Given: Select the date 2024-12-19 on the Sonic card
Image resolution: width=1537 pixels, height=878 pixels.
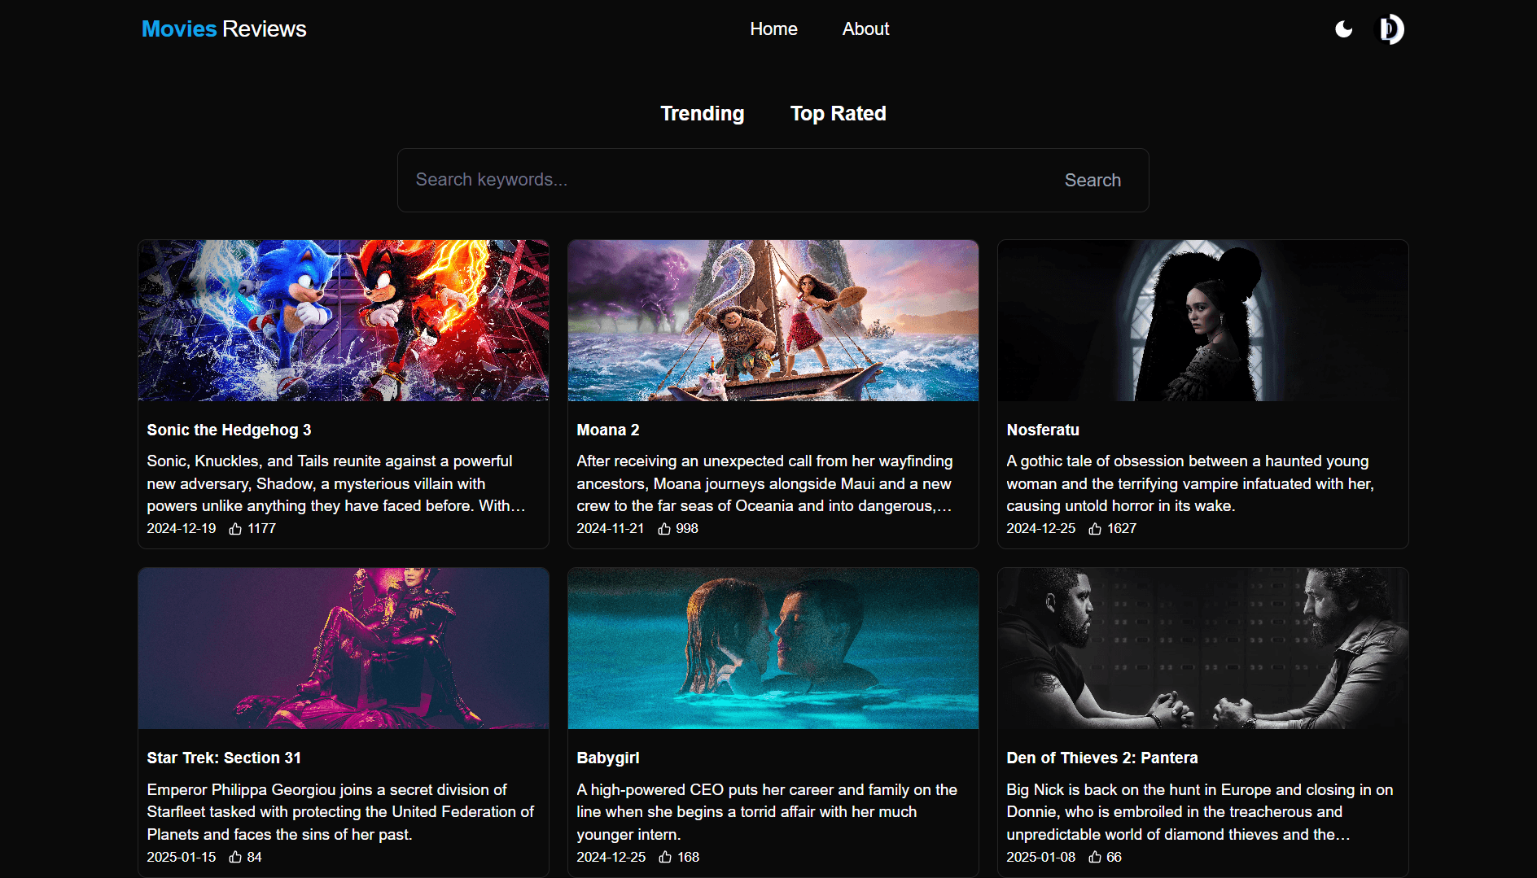Looking at the screenshot, I should [x=182, y=529].
